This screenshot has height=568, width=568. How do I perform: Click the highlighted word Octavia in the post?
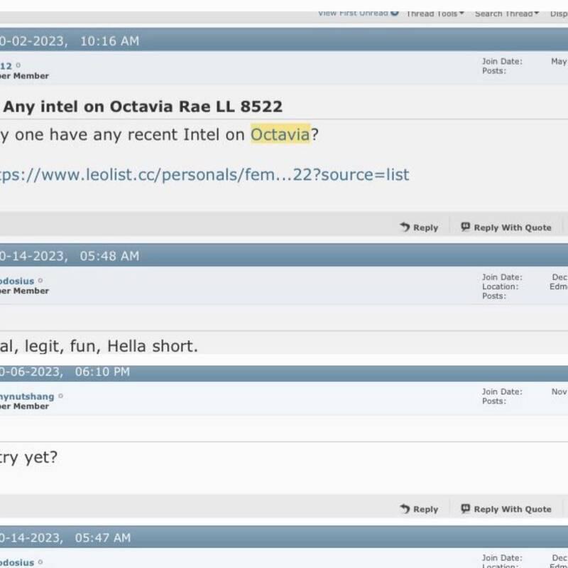tap(280, 134)
